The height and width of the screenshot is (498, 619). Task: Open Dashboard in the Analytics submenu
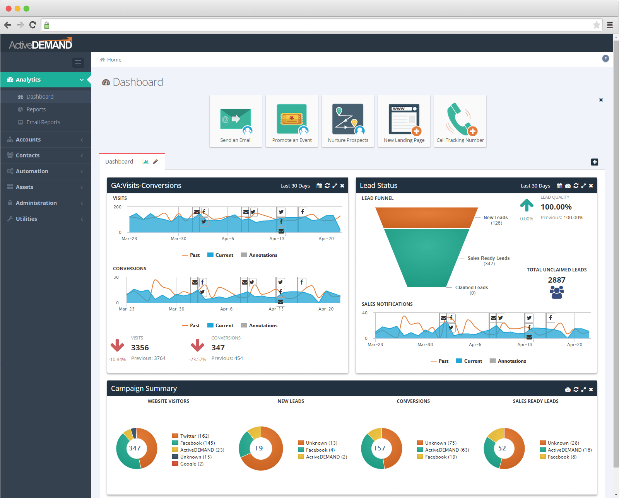click(46, 97)
